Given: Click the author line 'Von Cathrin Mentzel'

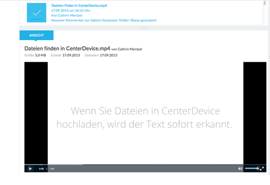Looking at the screenshot, I should [67, 15].
